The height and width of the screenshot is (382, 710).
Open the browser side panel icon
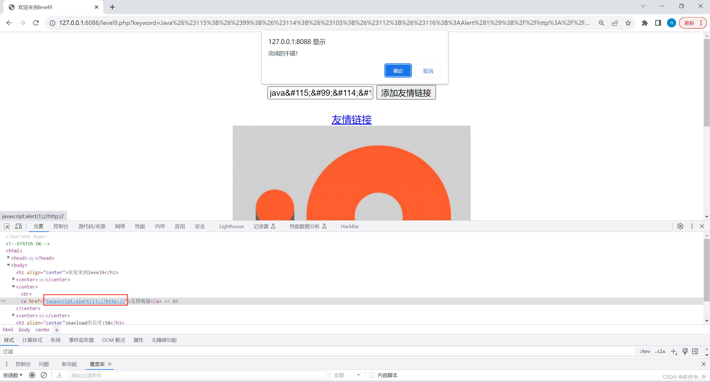pos(658,23)
